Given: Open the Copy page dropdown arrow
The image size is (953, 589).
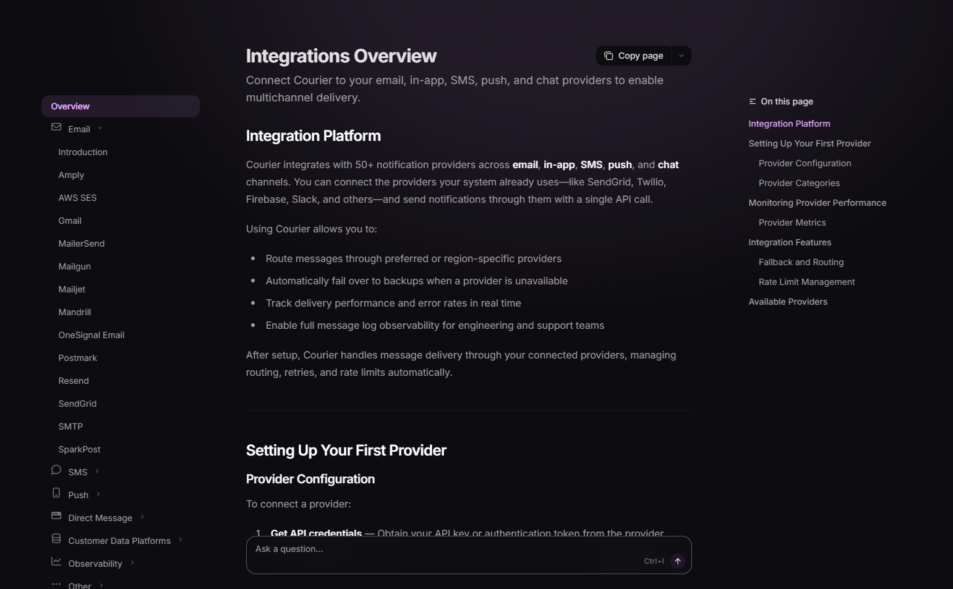Looking at the screenshot, I should 681,55.
